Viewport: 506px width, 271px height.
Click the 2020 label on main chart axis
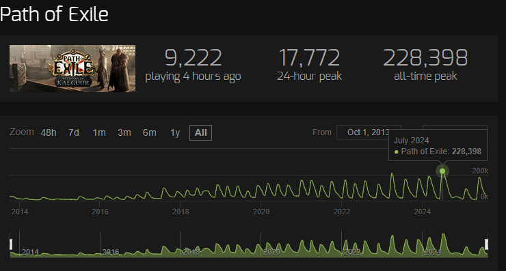(261, 212)
